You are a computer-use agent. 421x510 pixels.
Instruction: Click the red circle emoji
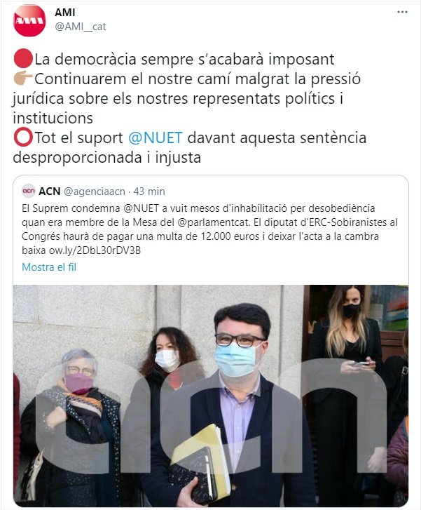[23, 59]
